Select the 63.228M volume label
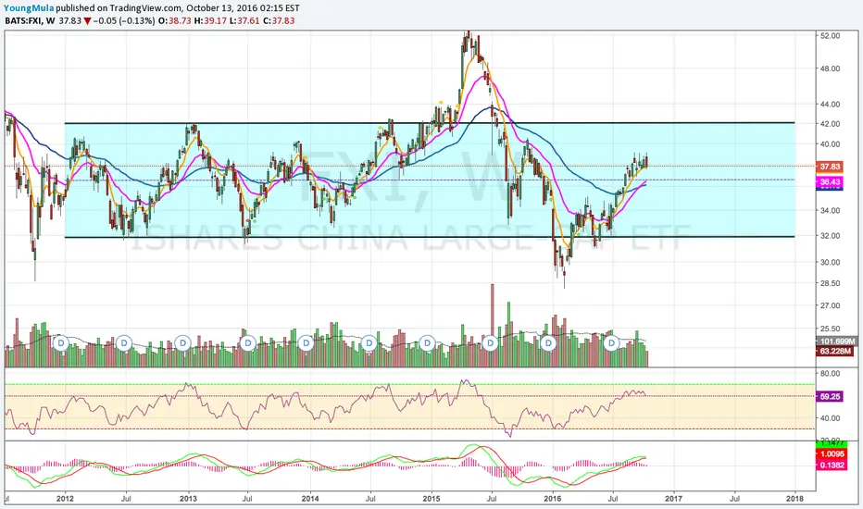Viewport: 863px width, 509px height. [834, 351]
